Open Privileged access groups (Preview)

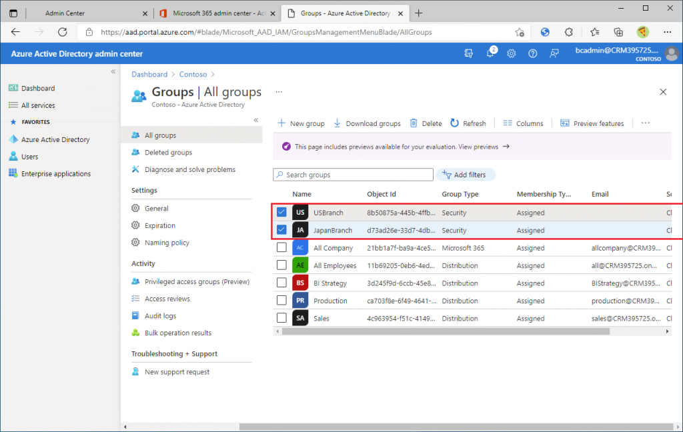191,281
